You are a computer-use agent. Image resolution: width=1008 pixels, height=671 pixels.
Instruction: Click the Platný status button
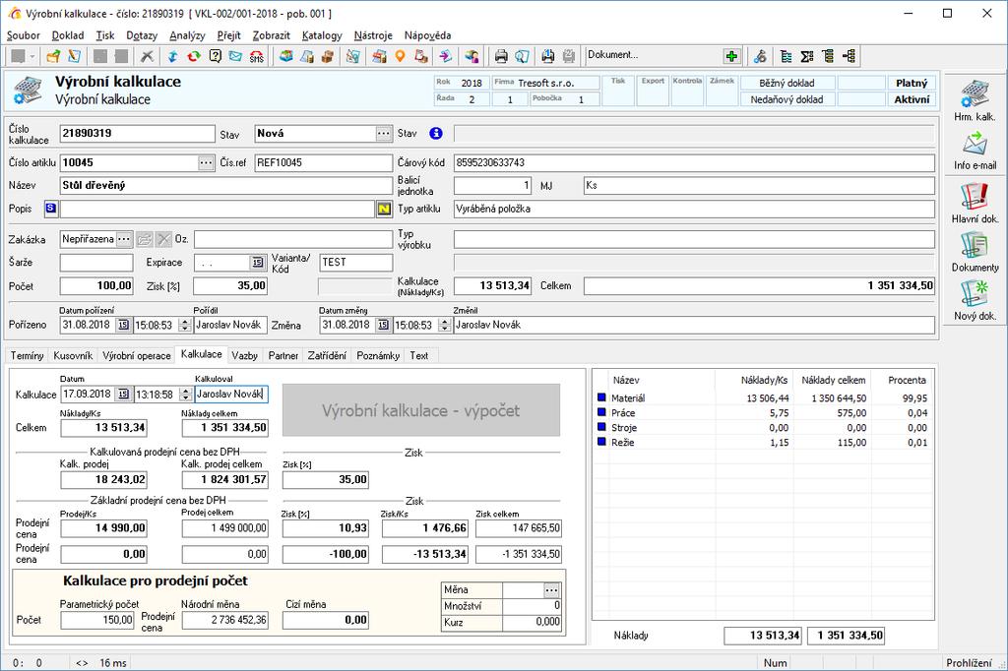coord(911,83)
